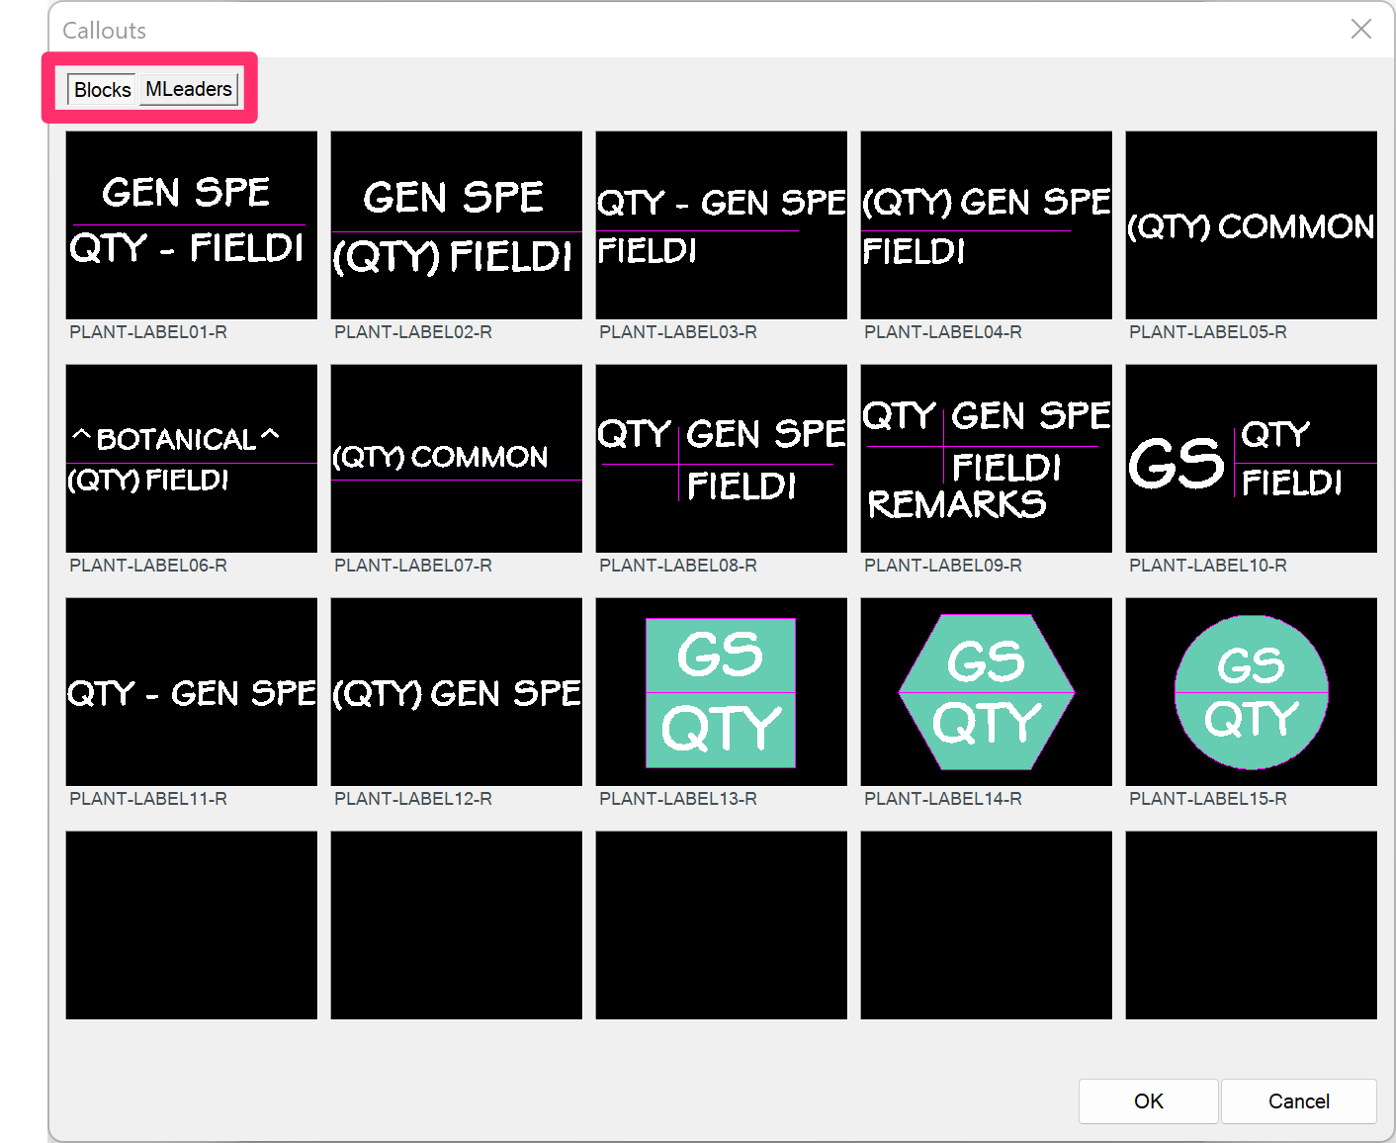Select PLANT-LABEL12-R showing (QTY) GEN SPE
Viewport: 1396px width, 1143px height.
pyautogui.click(x=456, y=691)
